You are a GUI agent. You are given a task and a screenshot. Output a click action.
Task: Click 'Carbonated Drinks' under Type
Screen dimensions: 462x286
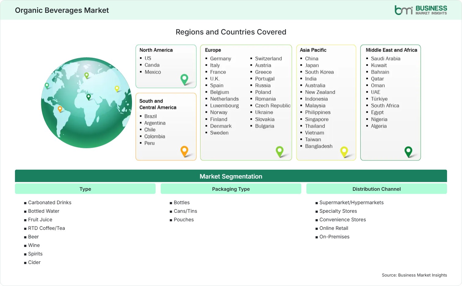point(50,203)
